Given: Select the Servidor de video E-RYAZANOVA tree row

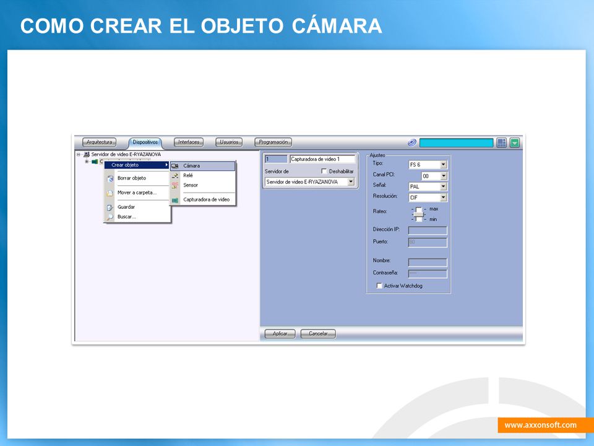Looking at the screenshot, I should 126,154.
